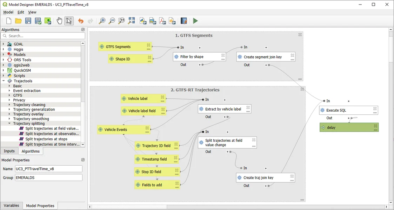Click the algorithm Search field
394x210 pixels.
46,36
